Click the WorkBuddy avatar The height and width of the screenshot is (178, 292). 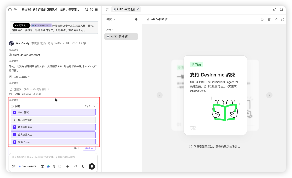11,43
